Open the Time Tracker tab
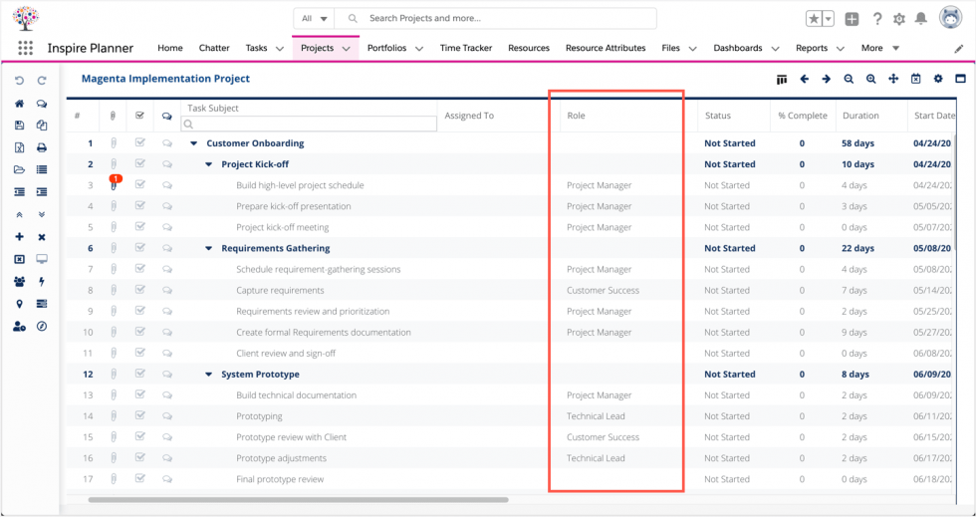This screenshot has width=976, height=517. tap(466, 48)
